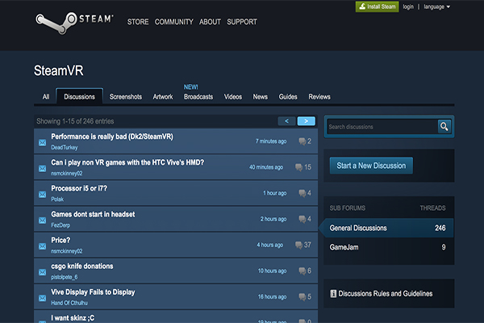Click timestamp 7 minutes ago
The image size is (484, 323).
(x=271, y=141)
